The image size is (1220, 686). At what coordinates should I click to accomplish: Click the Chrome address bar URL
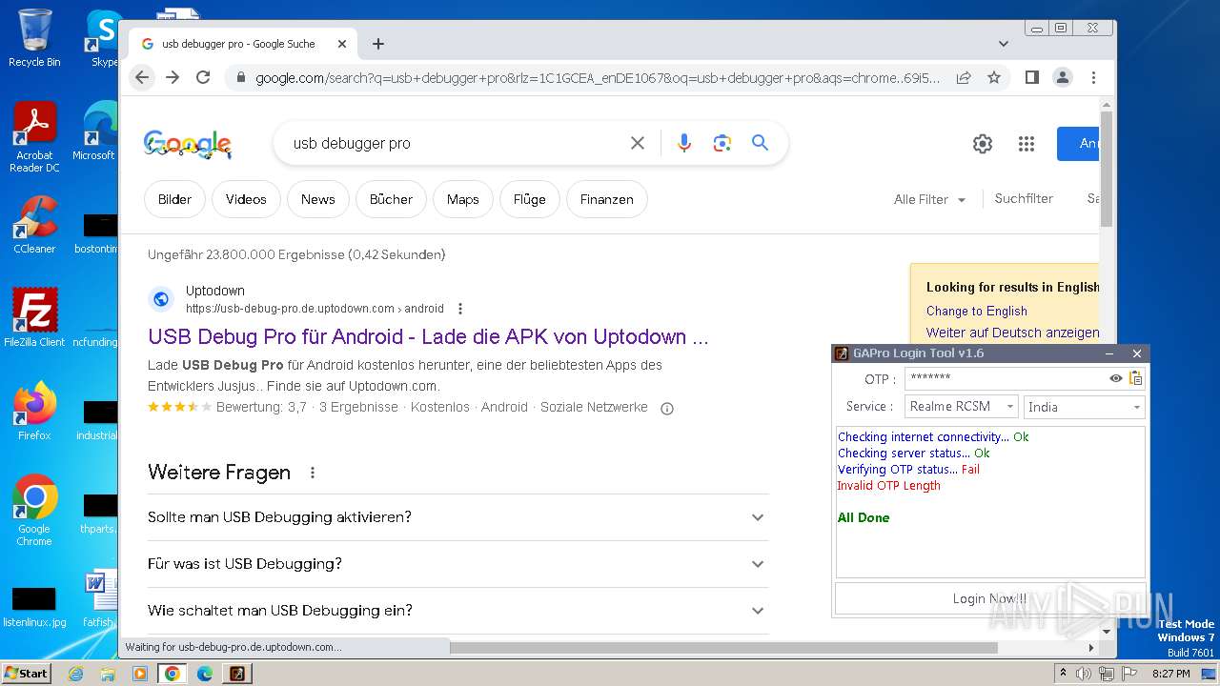[x=597, y=78]
